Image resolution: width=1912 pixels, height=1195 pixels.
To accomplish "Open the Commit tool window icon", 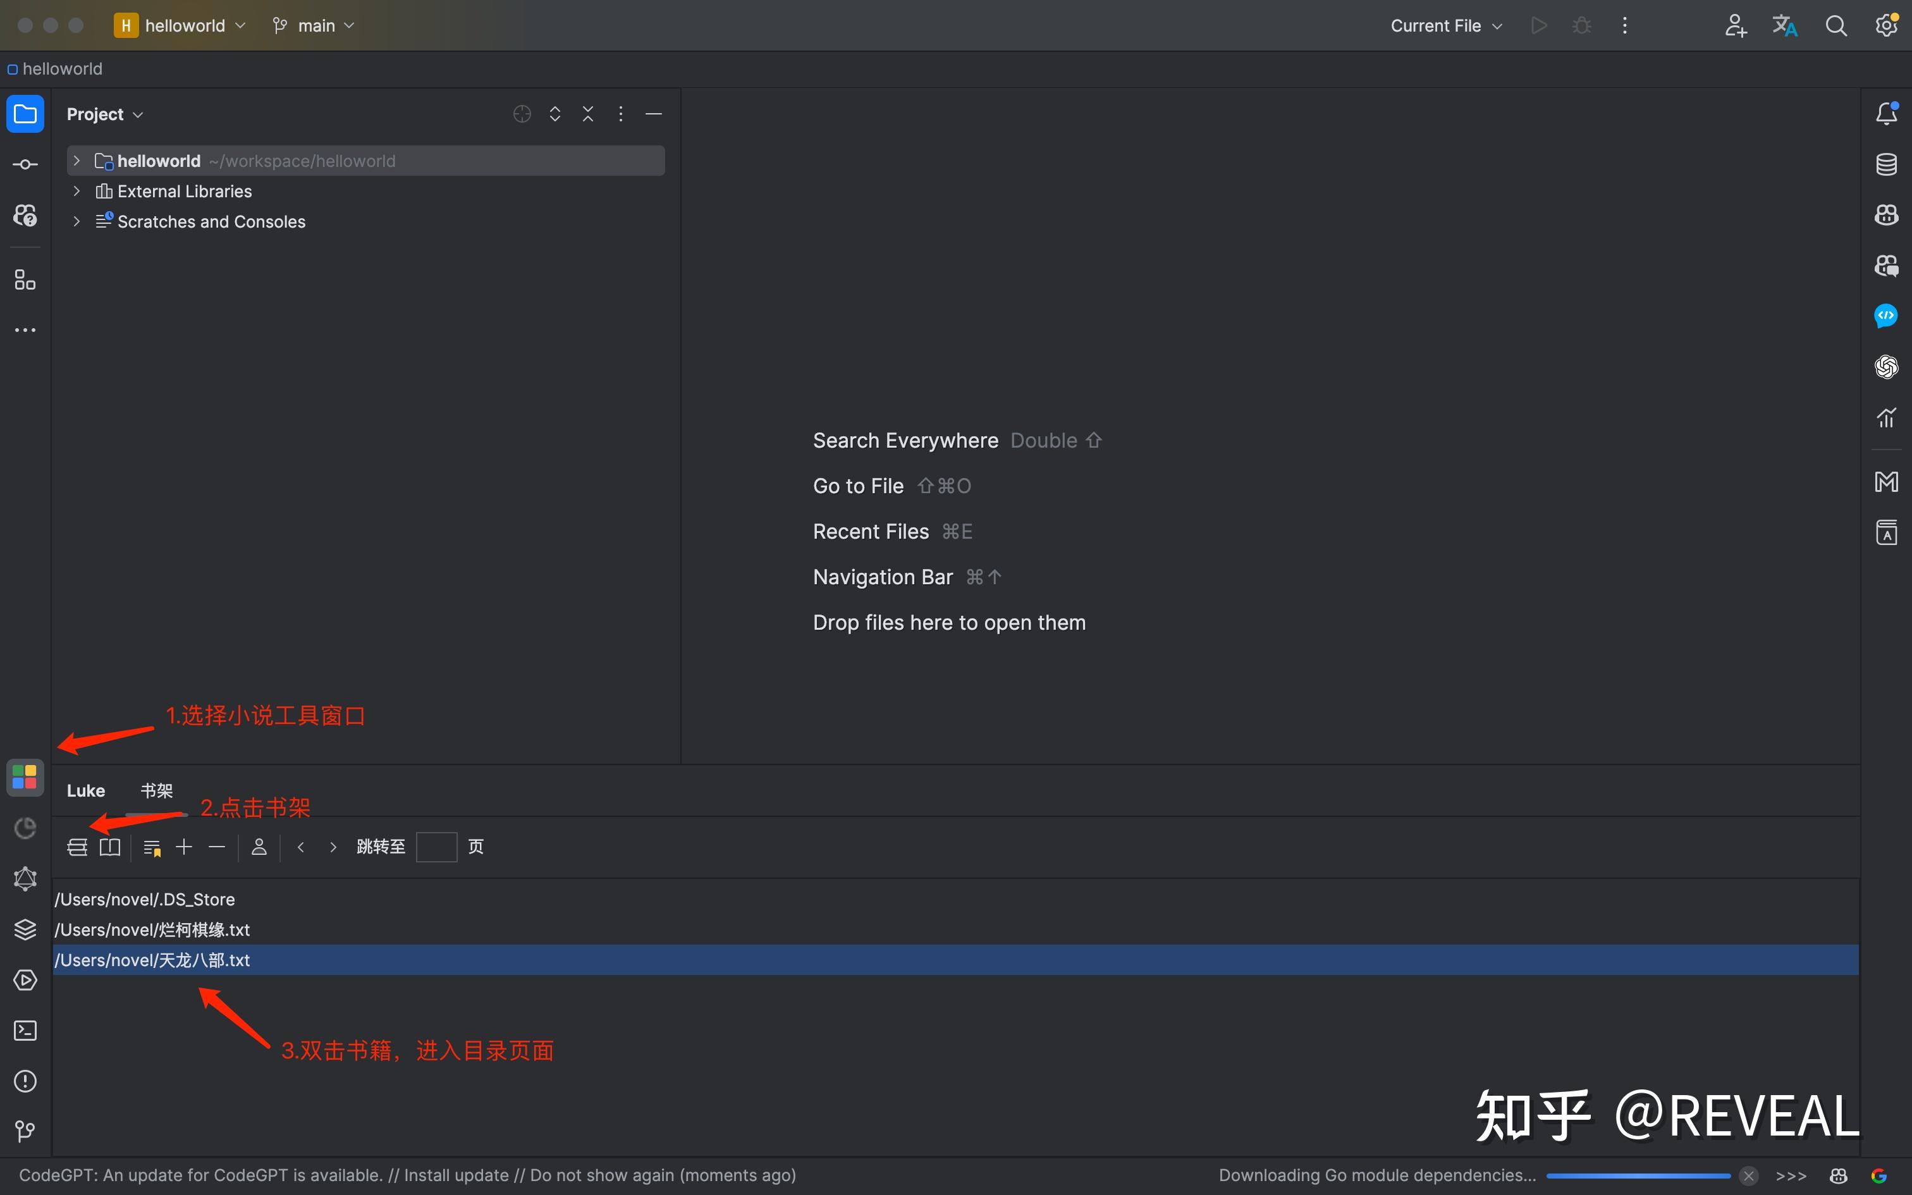I will coord(25,164).
